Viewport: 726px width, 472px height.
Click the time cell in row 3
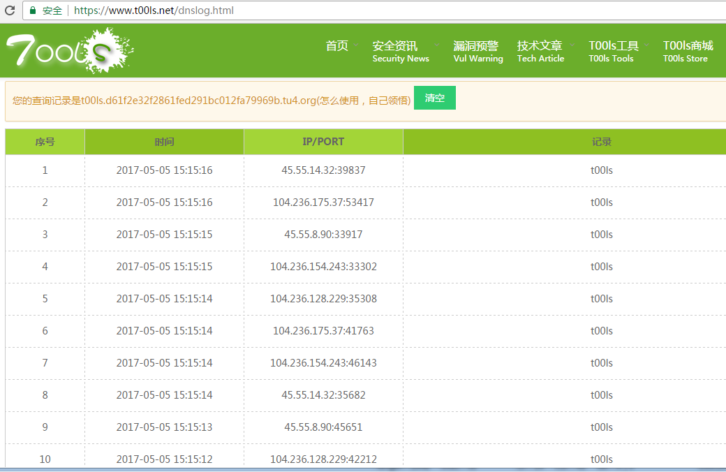click(x=164, y=235)
